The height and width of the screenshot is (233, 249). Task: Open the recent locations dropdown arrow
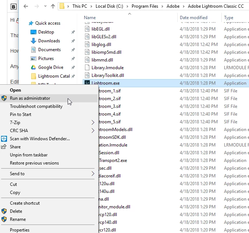(x=45, y=6)
